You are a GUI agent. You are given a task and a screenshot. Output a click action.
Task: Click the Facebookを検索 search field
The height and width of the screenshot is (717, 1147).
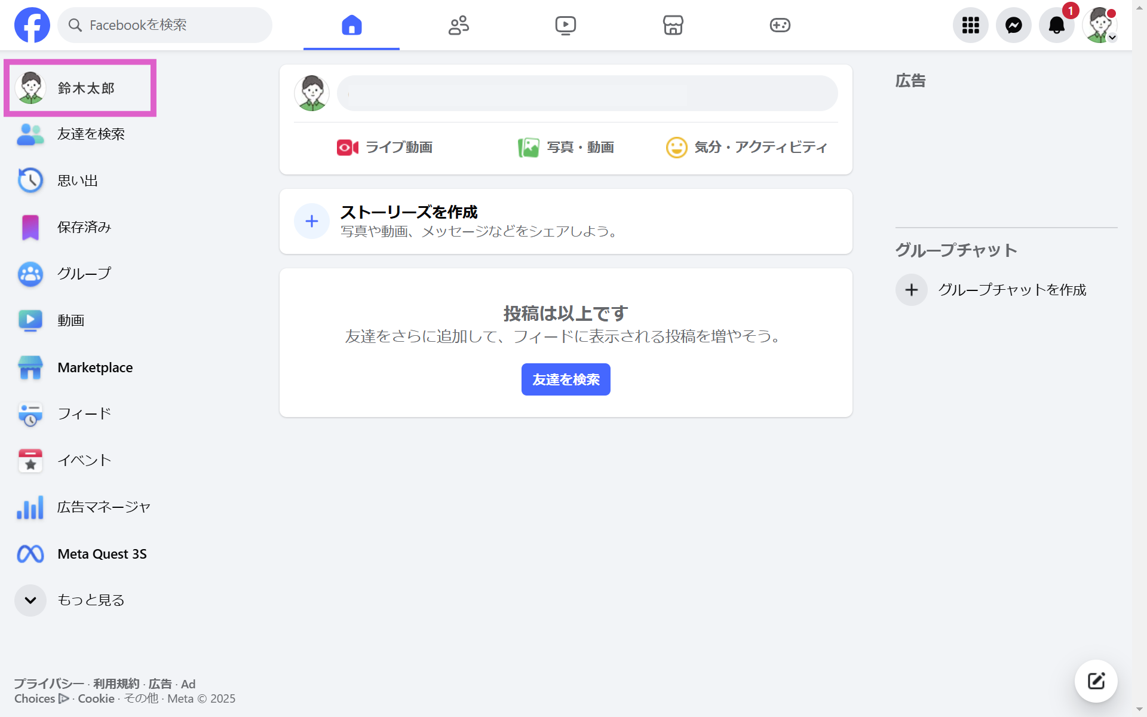point(165,25)
